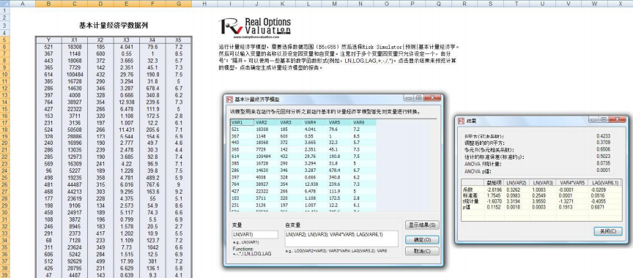The width and height of the screenshot is (633, 278).
Task: Cancel with the 取消(C) button
Action: [x=422, y=251]
